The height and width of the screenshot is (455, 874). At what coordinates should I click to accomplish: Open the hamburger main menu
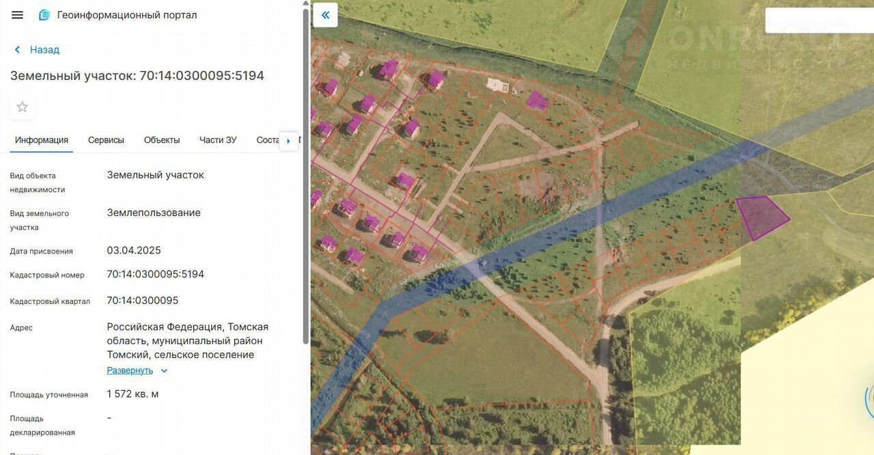pos(18,15)
